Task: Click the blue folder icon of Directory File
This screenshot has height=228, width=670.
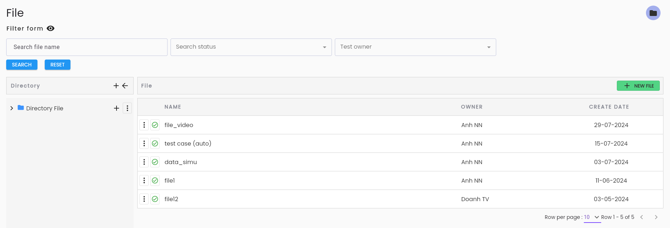Action: [21, 108]
